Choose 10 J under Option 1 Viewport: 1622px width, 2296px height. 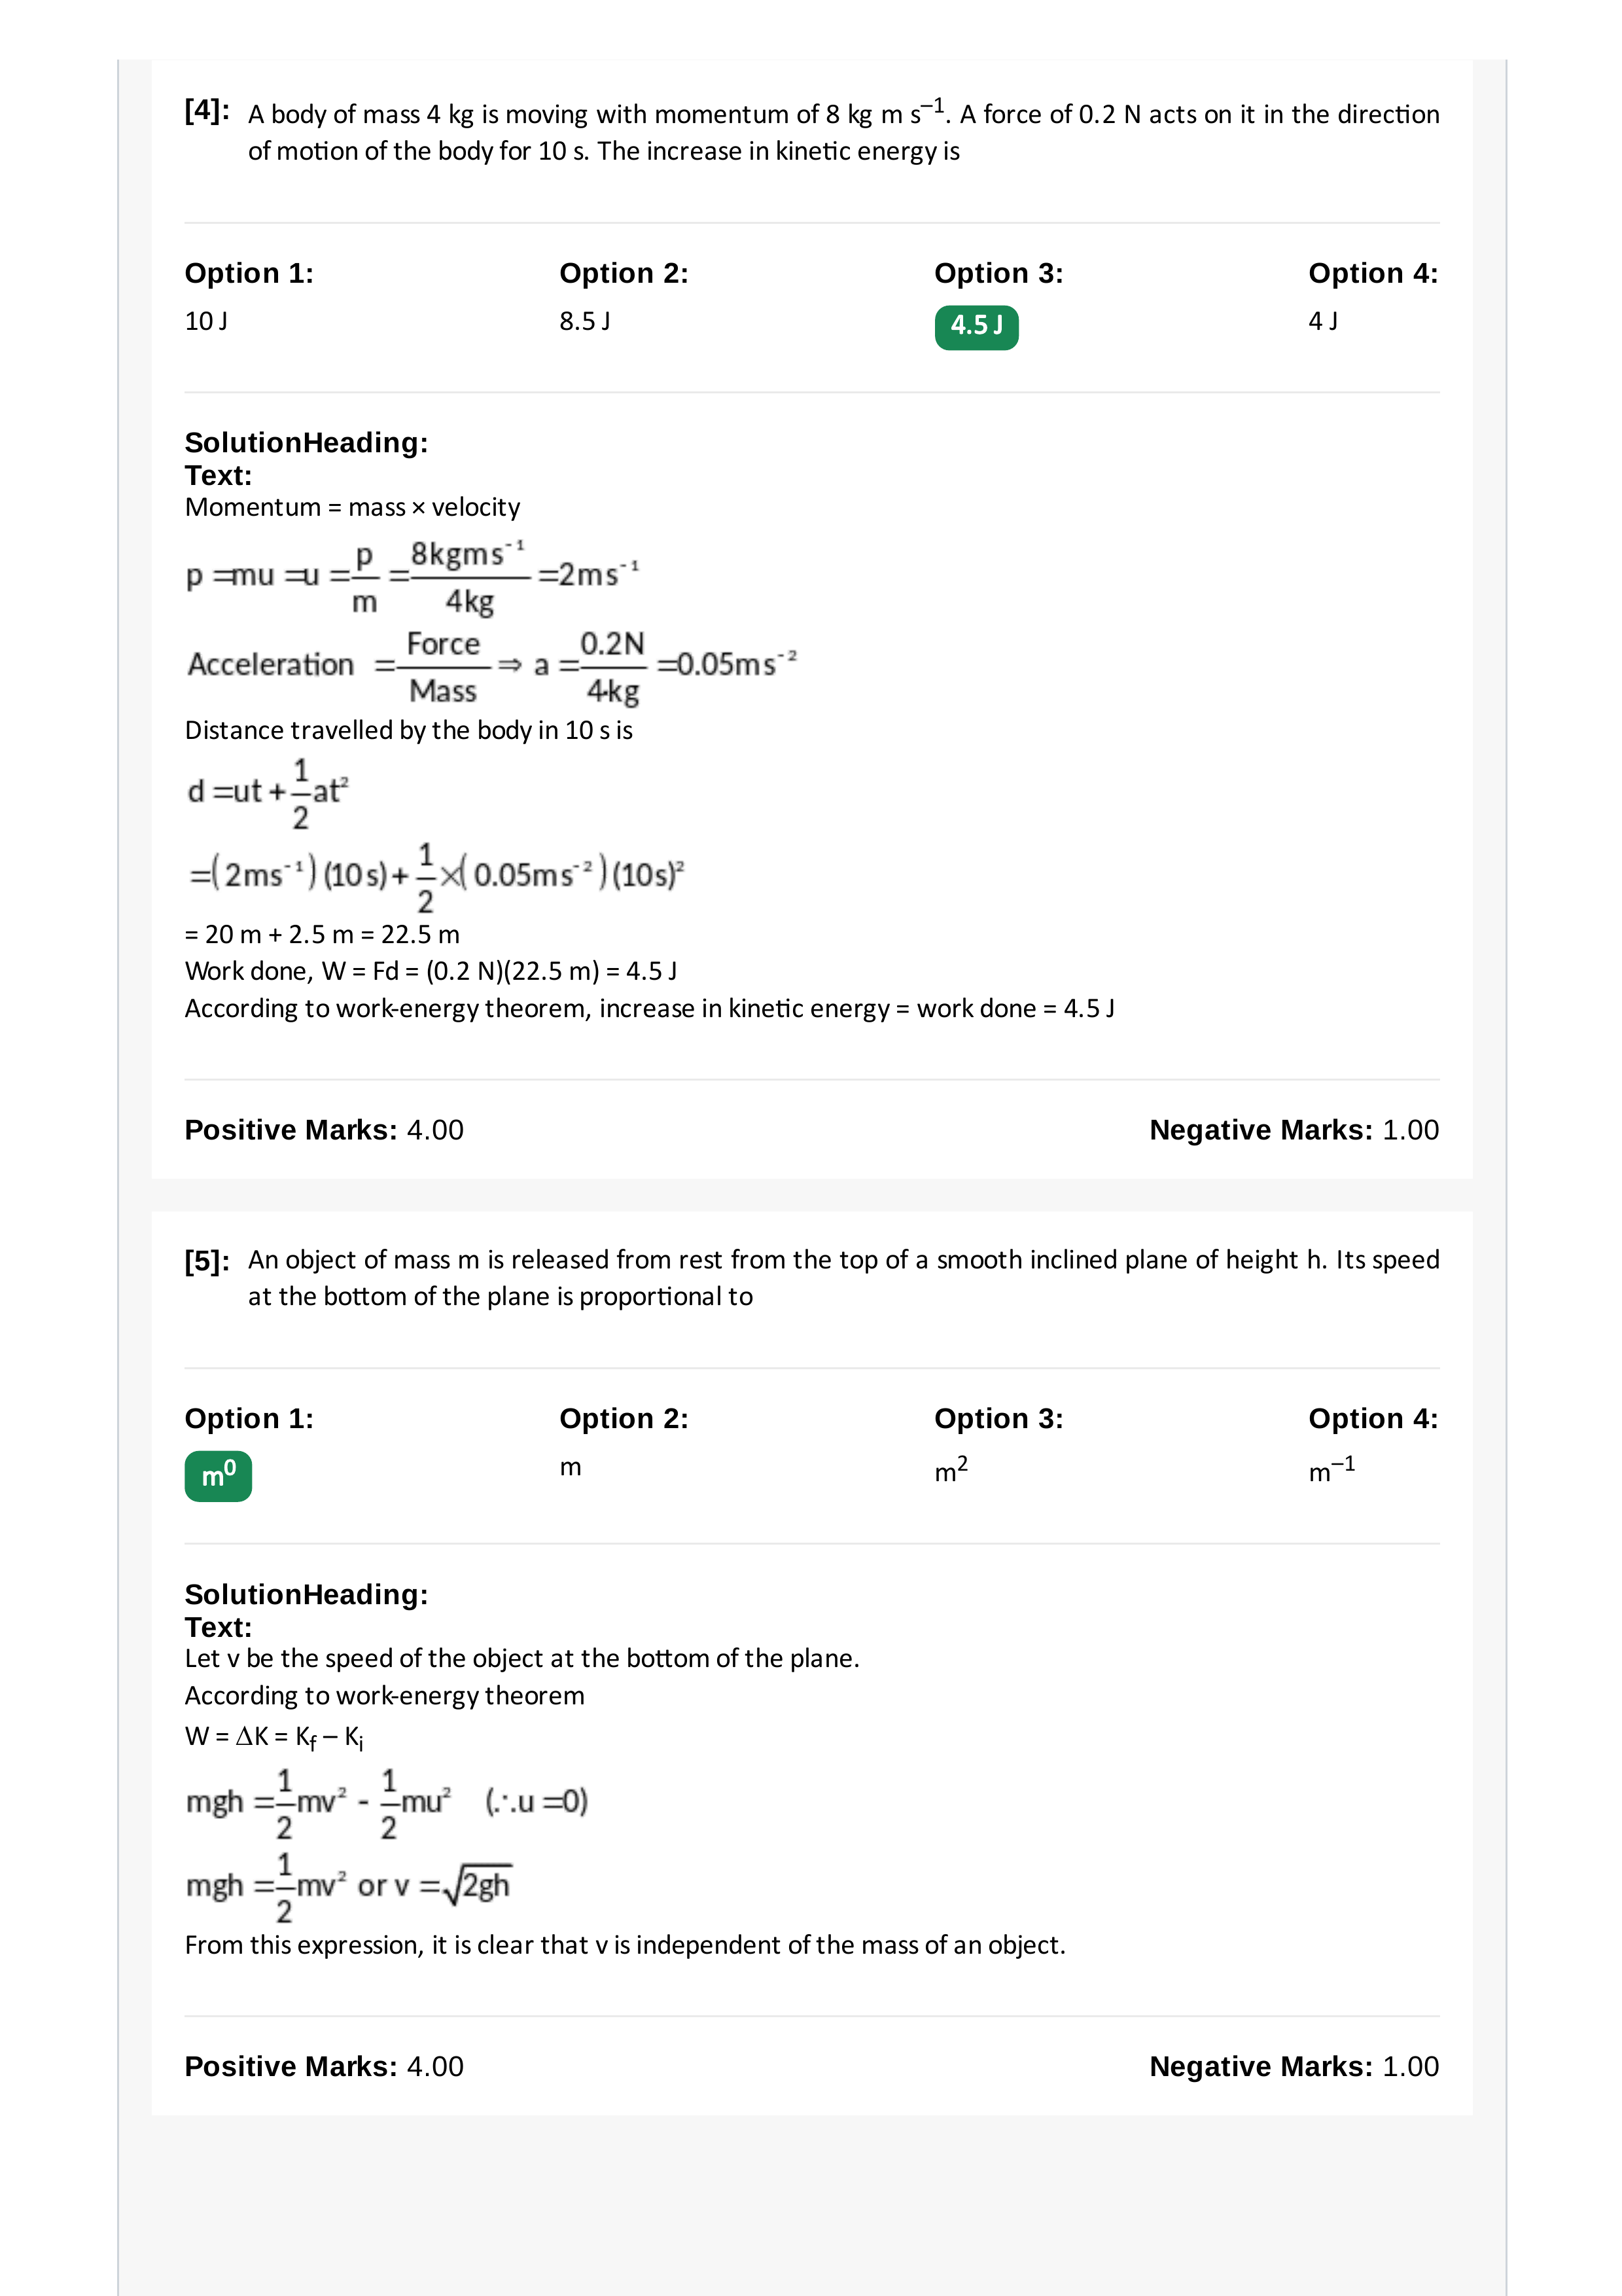click(206, 321)
